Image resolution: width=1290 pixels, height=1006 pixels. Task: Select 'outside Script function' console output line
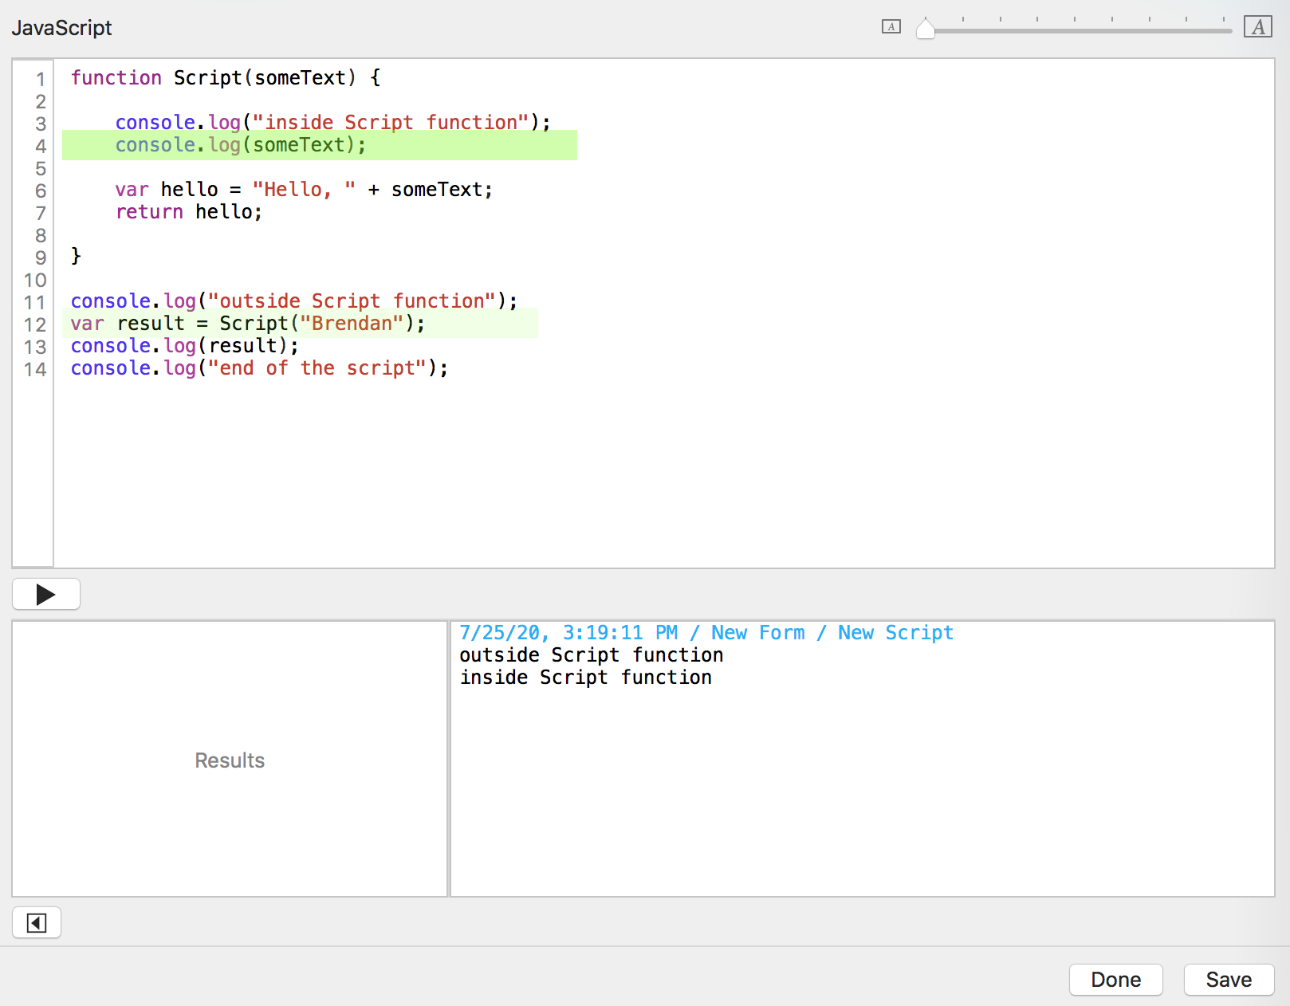(591, 655)
